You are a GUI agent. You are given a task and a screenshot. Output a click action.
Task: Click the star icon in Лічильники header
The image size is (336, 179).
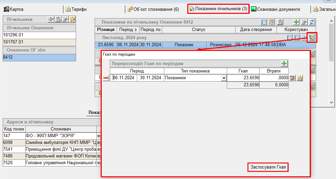tap(72, 20)
